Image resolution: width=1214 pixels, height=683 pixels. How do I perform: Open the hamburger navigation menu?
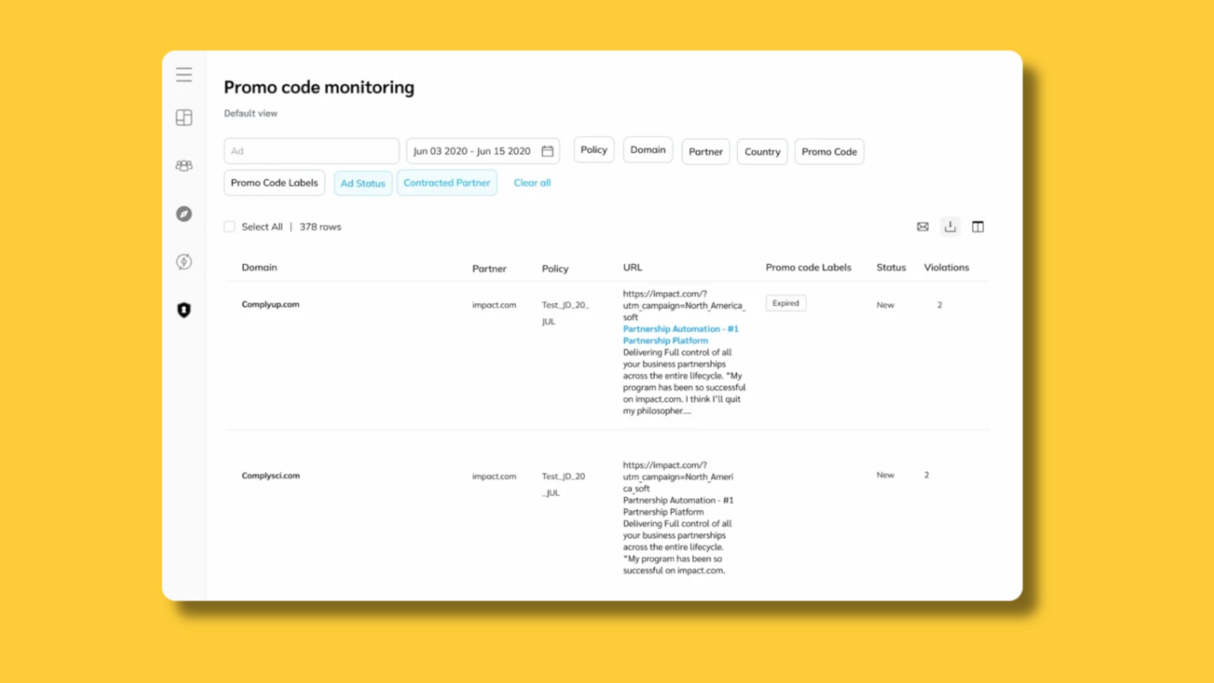pyautogui.click(x=183, y=74)
